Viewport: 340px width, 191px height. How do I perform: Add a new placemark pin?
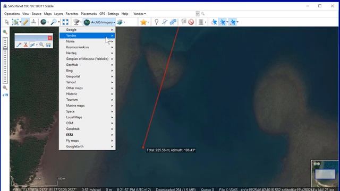(x=156, y=22)
